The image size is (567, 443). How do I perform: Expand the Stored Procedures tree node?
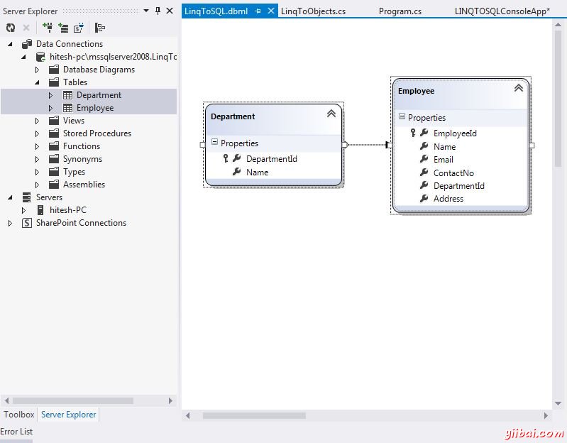point(37,133)
